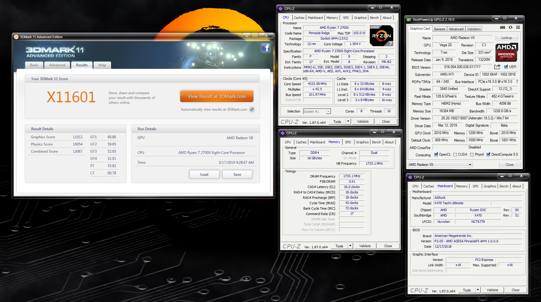Click the Save button in Run Details
The image size is (541, 302).
[237, 175]
